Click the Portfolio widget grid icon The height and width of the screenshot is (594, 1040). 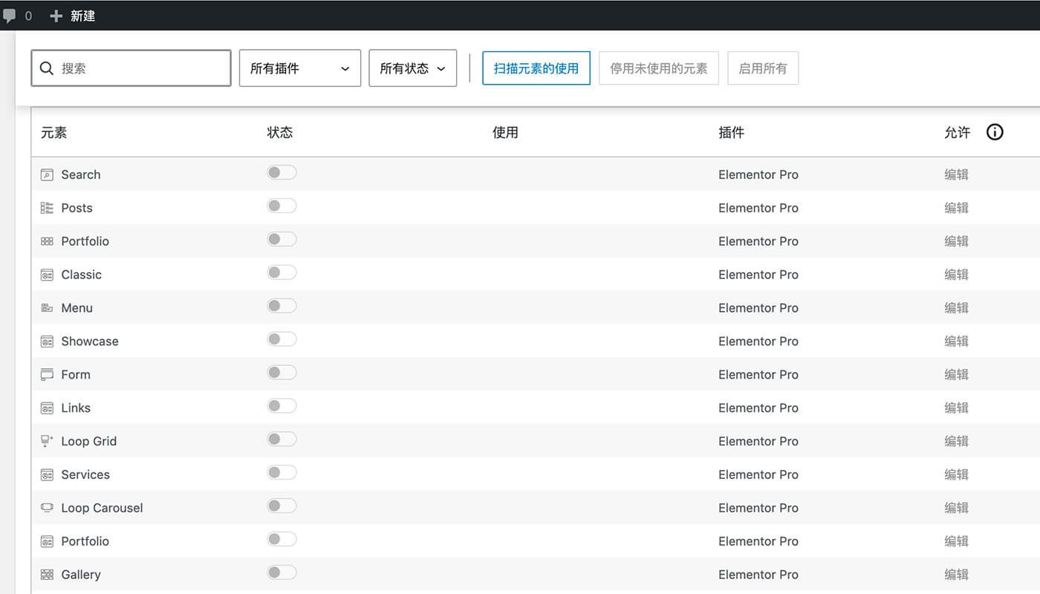pos(46,241)
